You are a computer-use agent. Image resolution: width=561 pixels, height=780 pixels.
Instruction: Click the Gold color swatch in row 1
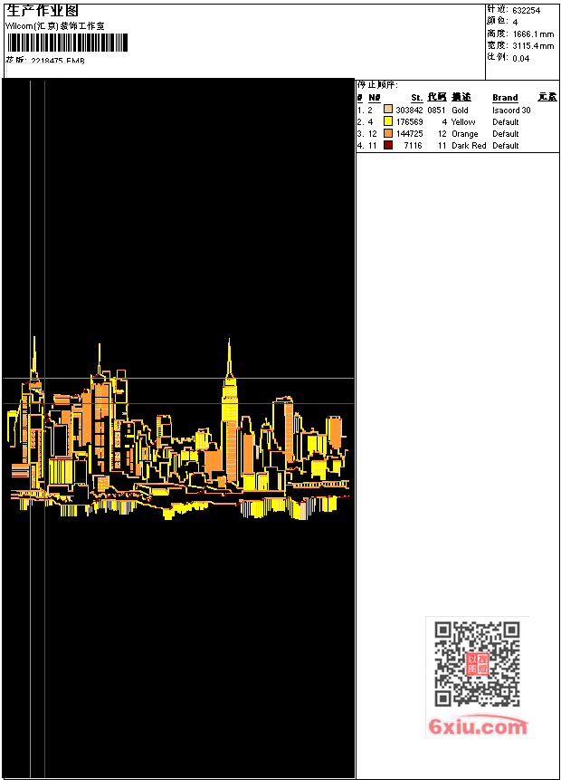click(388, 110)
